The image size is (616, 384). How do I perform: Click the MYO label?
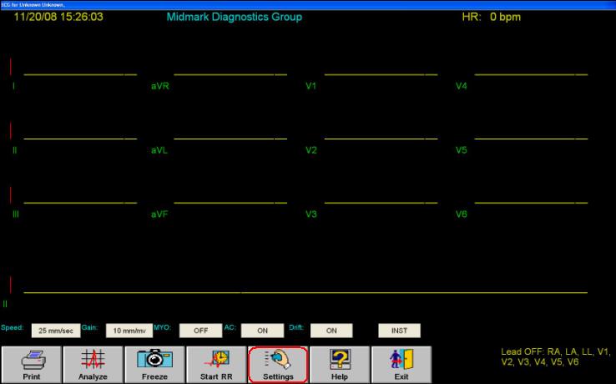pos(162,328)
